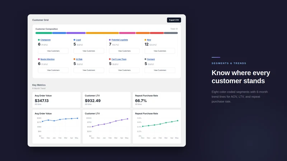Select the green Champions composition bar segment
Screen dimensions: 287x161
[x=44, y=33]
